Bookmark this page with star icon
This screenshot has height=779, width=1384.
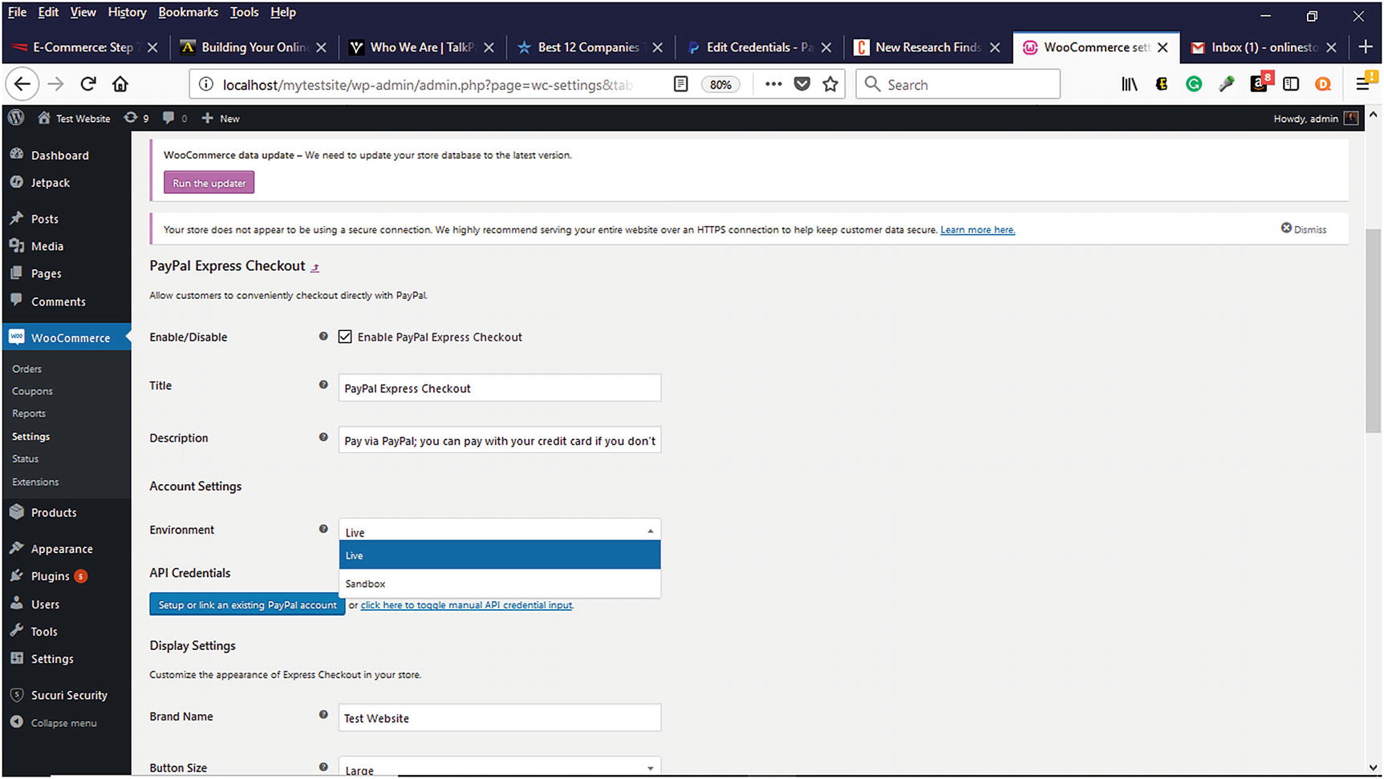pyautogui.click(x=830, y=84)
